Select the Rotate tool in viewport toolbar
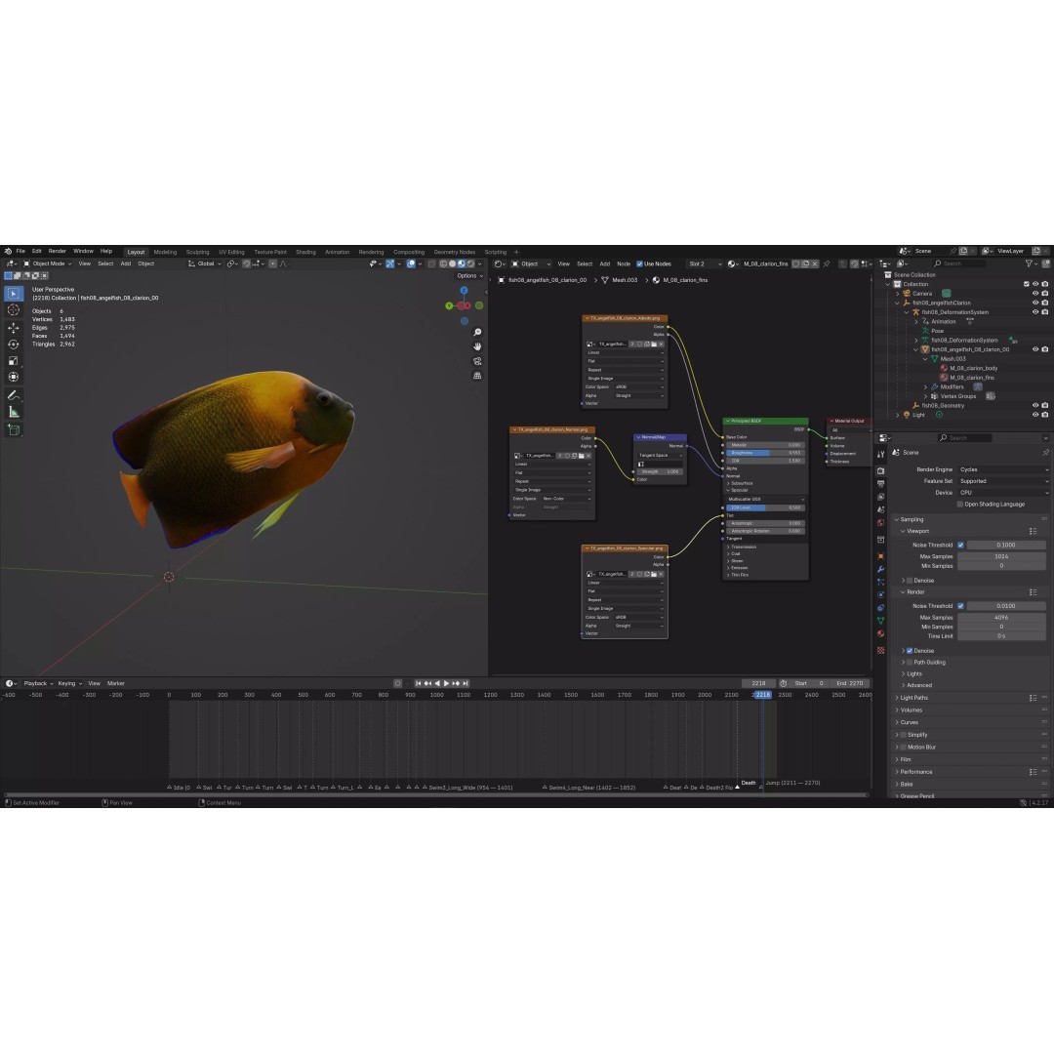The image size is (1054, 1054). 14,345
